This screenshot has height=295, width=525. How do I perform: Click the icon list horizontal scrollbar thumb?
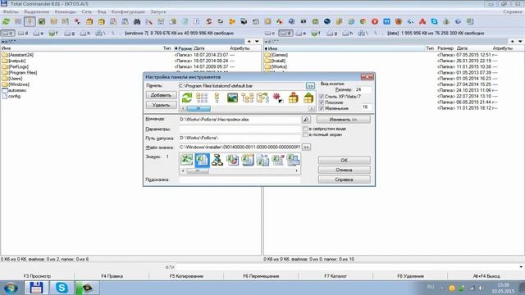[198, 171]
